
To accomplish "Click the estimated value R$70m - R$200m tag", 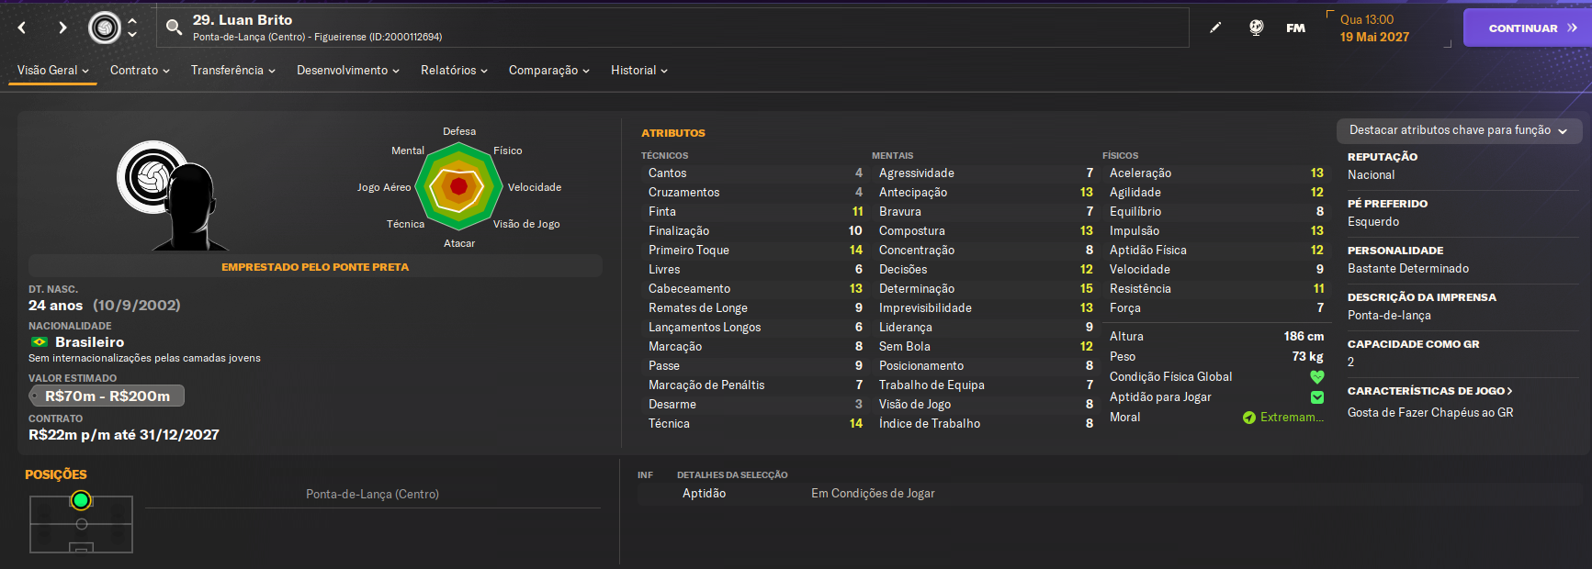I will 107,396.
